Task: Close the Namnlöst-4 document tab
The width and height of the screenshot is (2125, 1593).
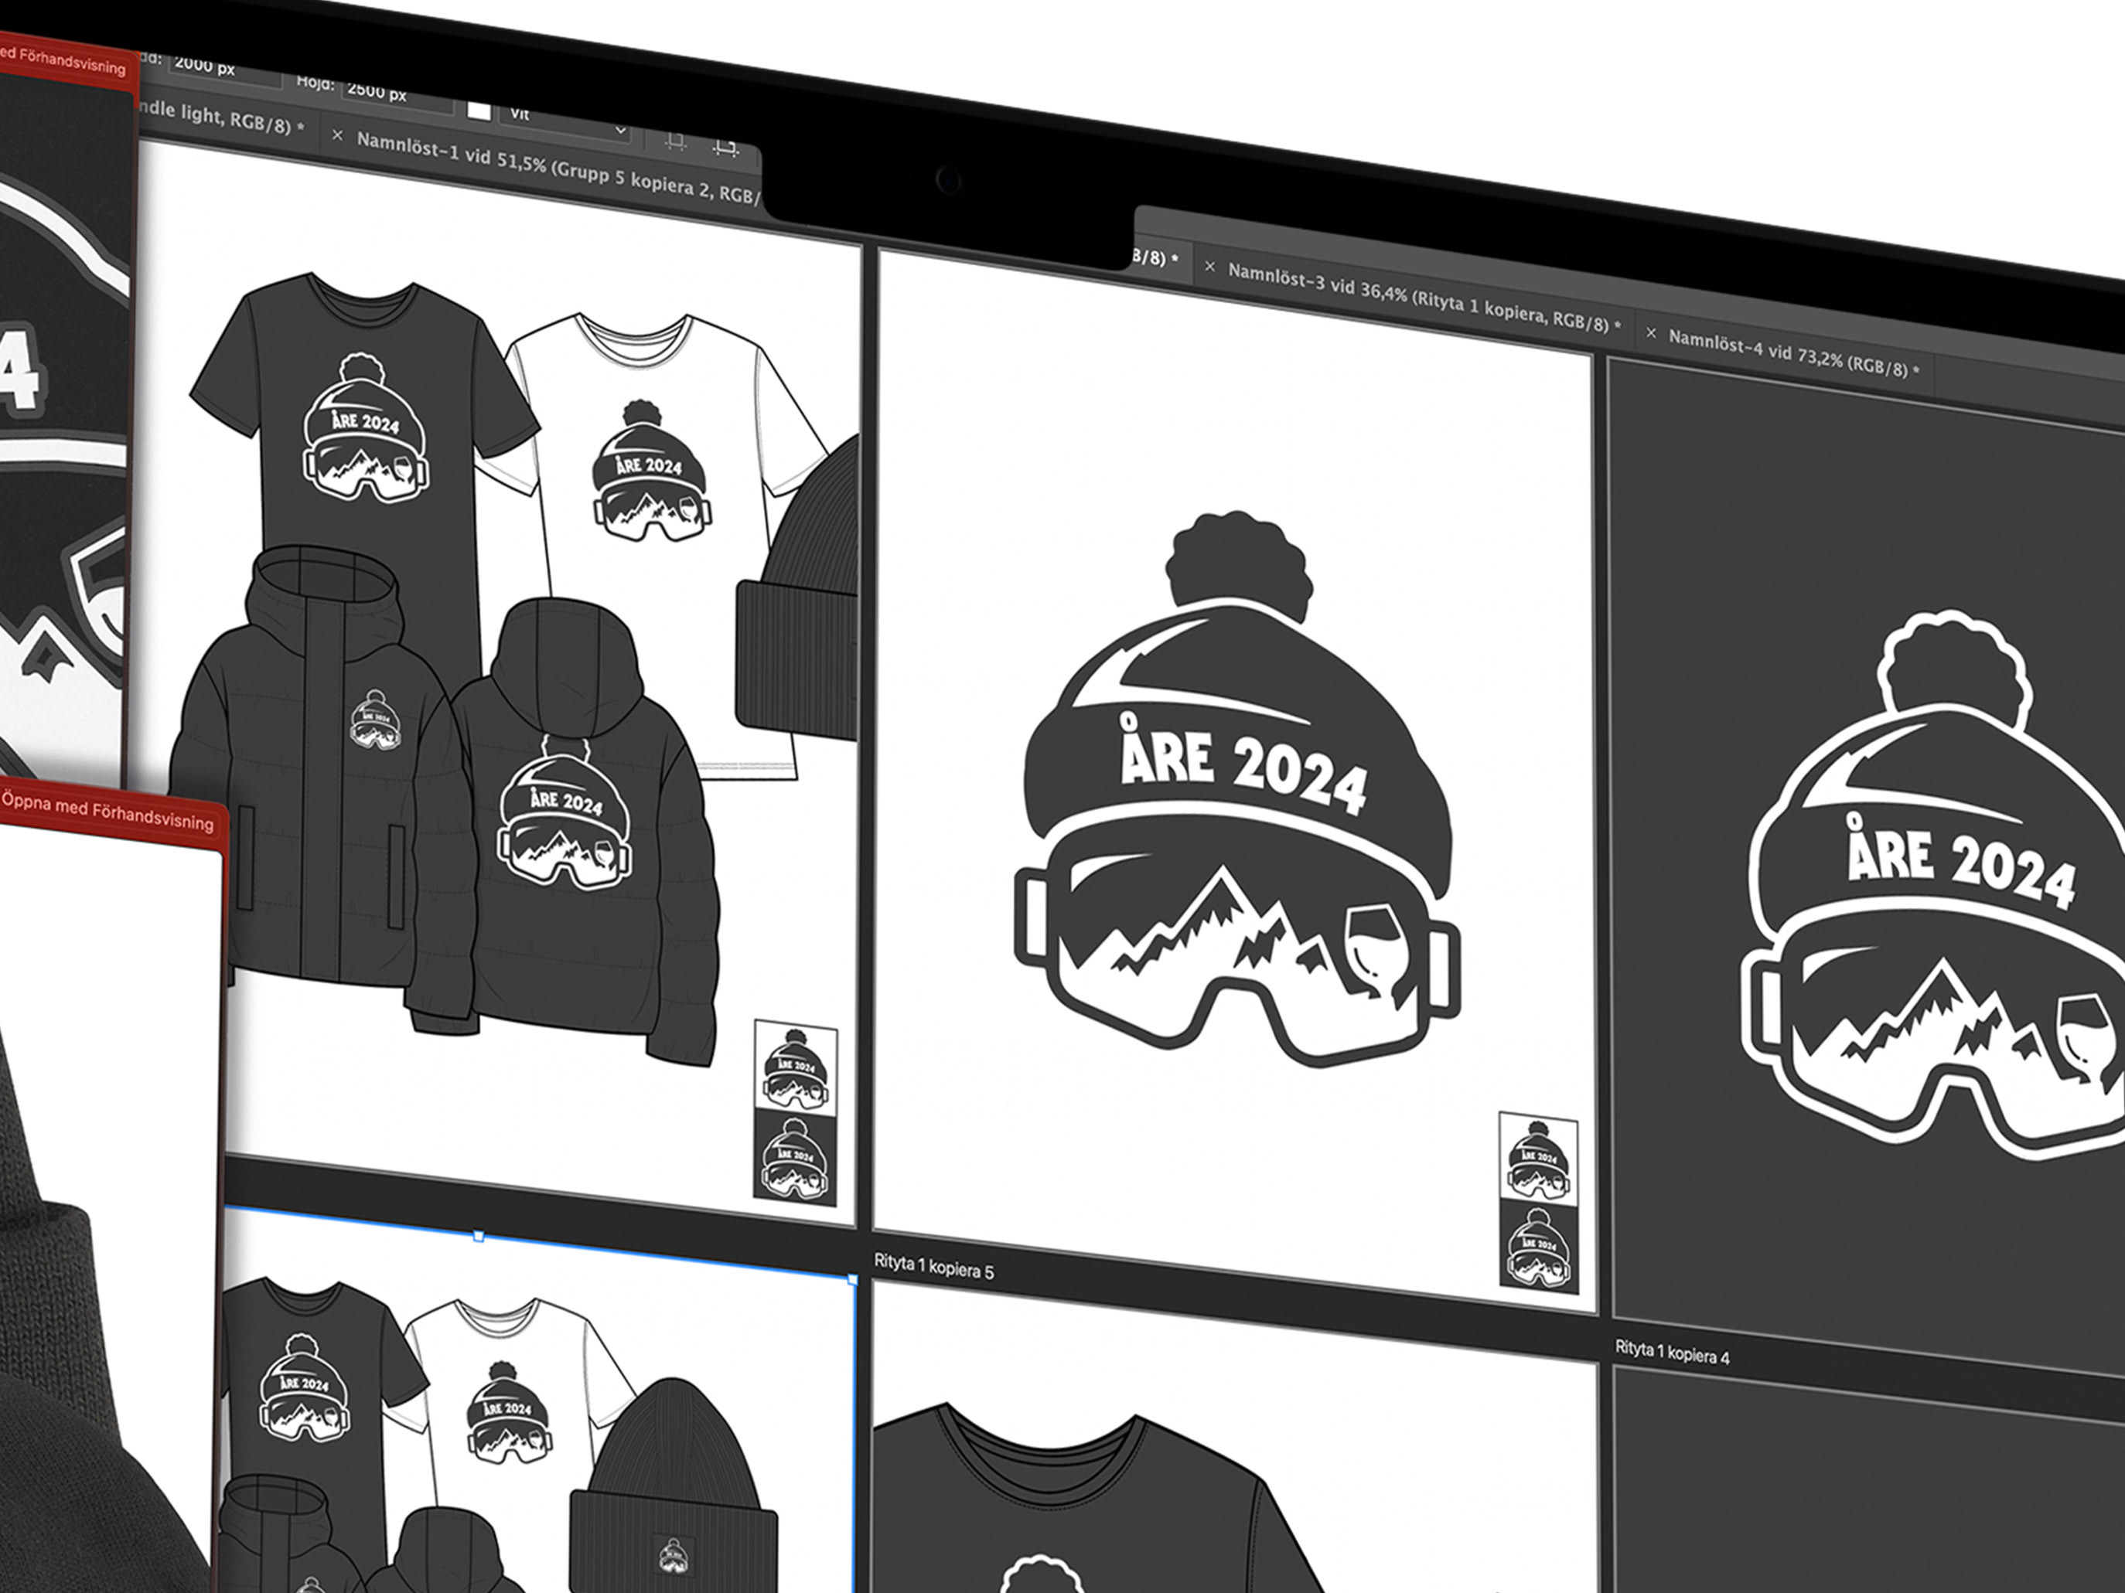Action: pos(1650,334)
